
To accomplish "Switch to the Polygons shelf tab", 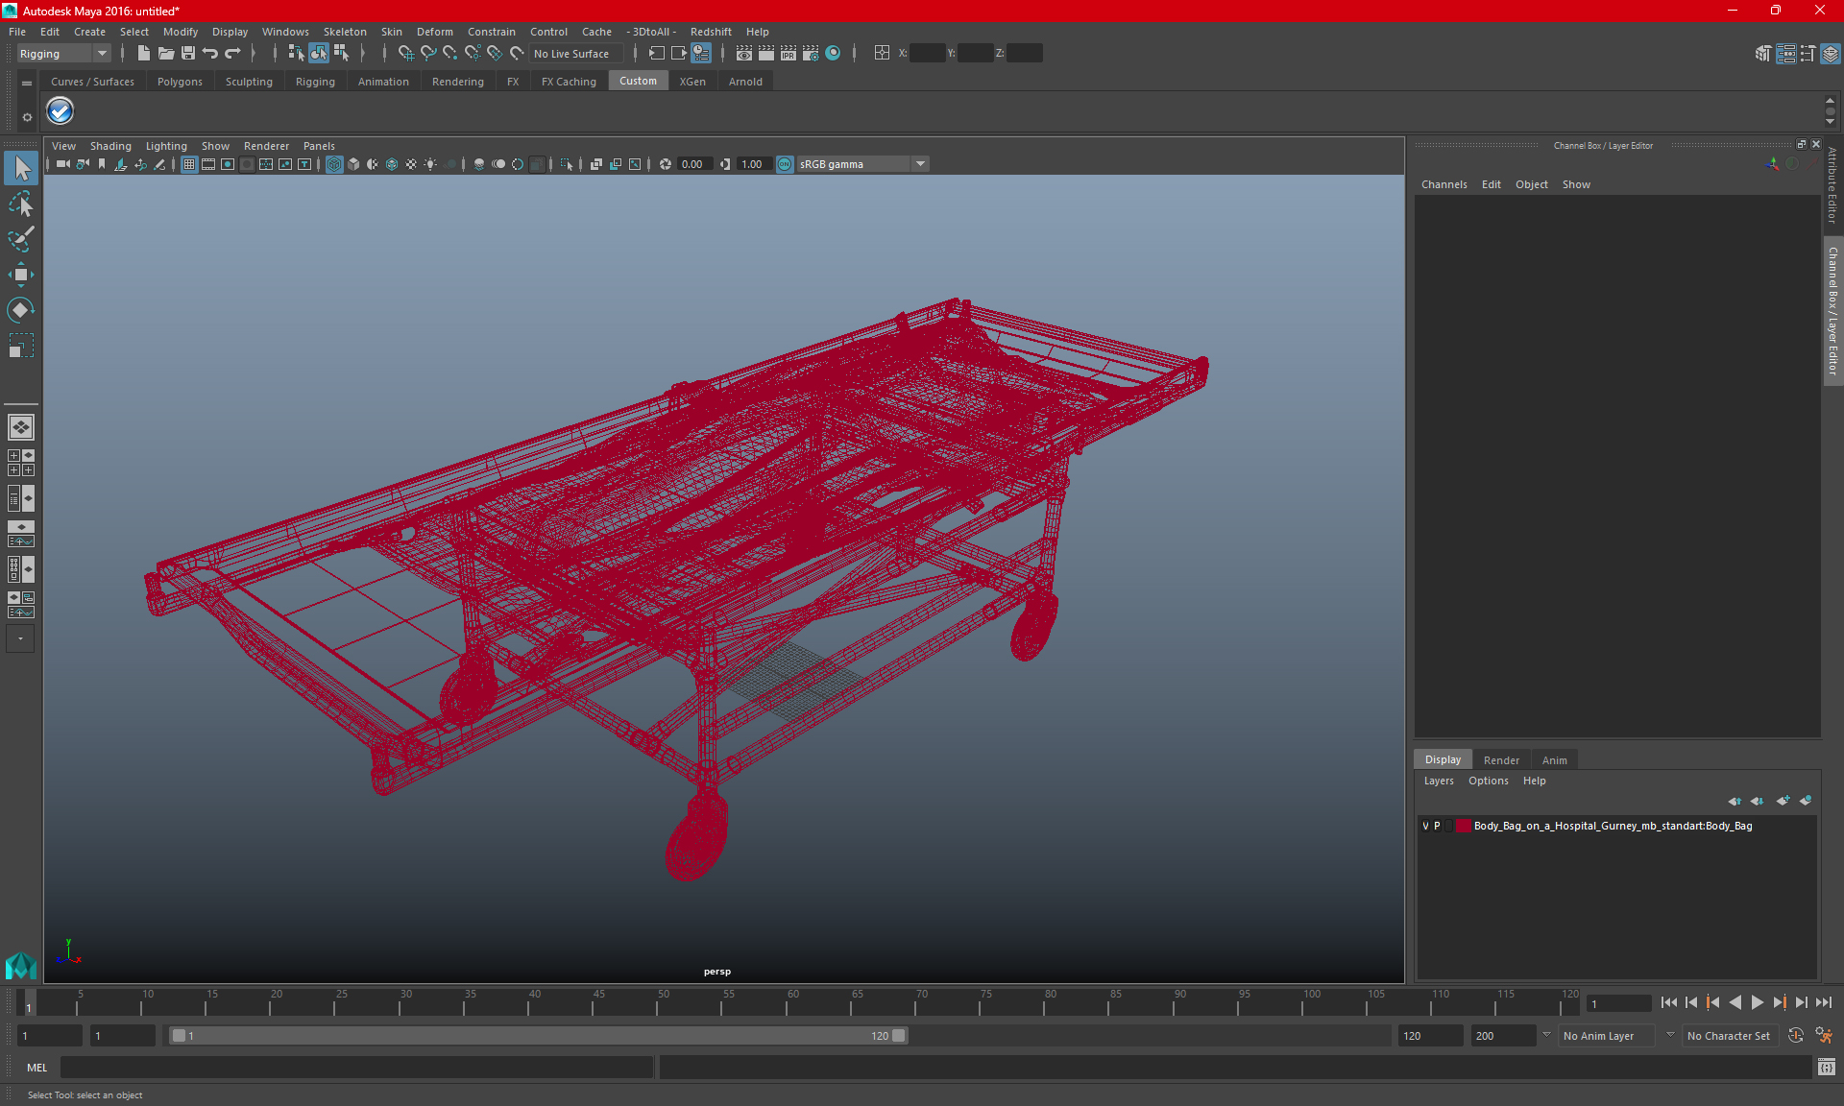I will (180, 82).
